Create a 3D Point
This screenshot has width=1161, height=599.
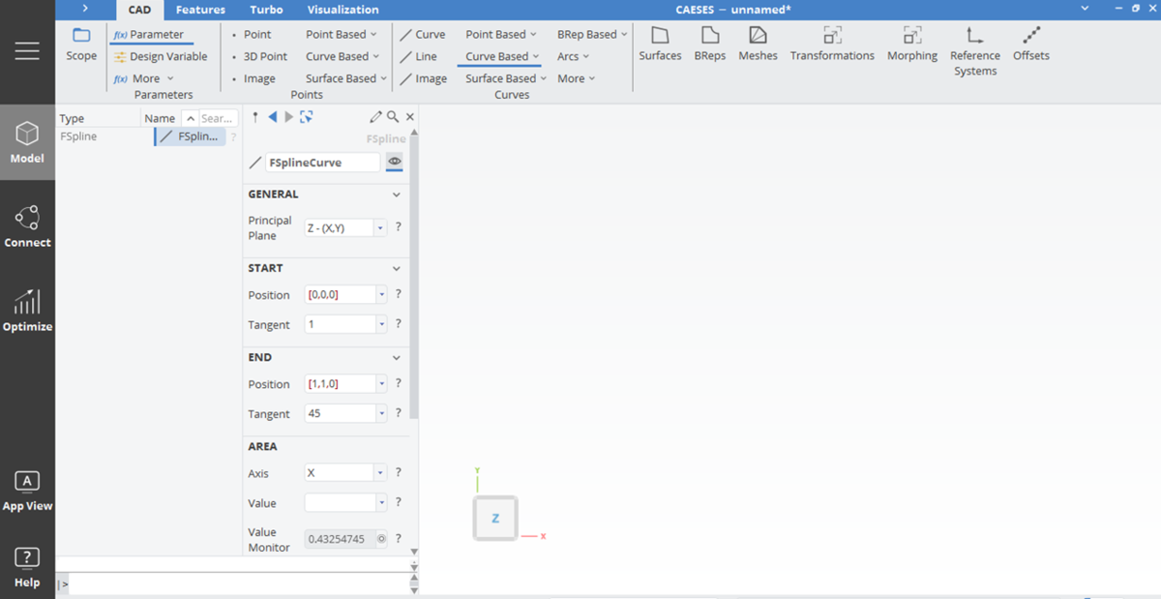coord(259,56)
